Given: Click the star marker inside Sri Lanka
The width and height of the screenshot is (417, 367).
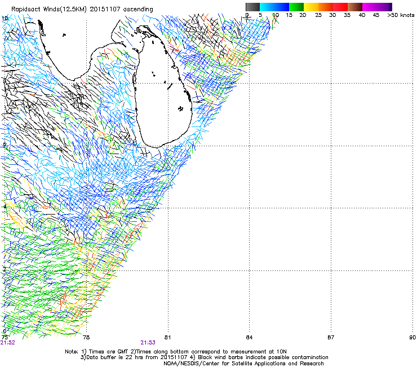Looking at the screenshot, I should (x=180, y=108).
